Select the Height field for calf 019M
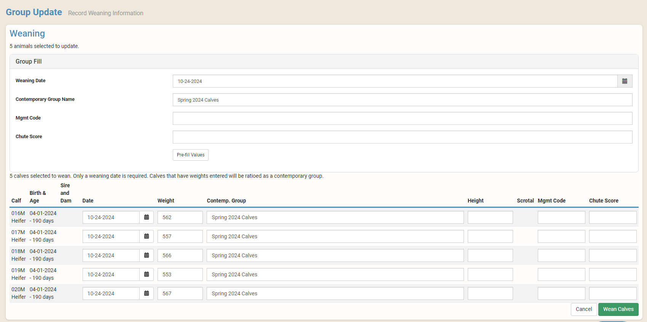647x322 pixels. [x=490, y=274]
